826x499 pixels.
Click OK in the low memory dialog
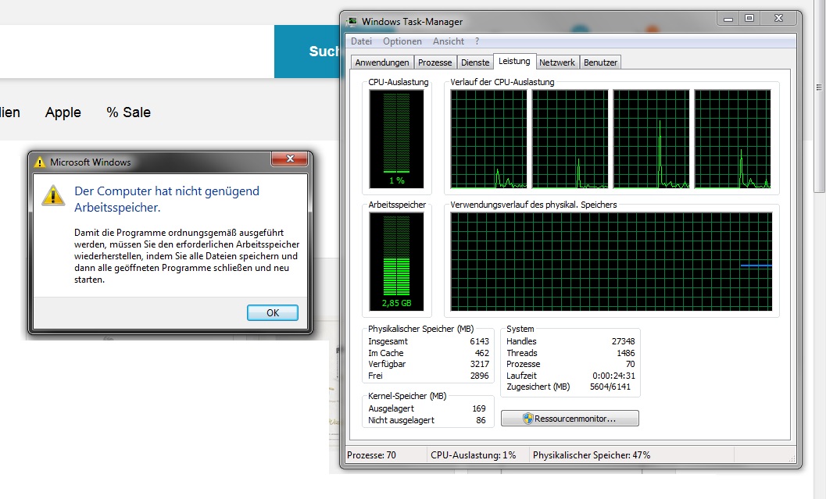pos(273,312)
